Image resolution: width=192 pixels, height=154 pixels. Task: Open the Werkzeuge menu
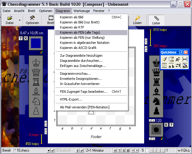pyautogui.click(x=82, y=11)
